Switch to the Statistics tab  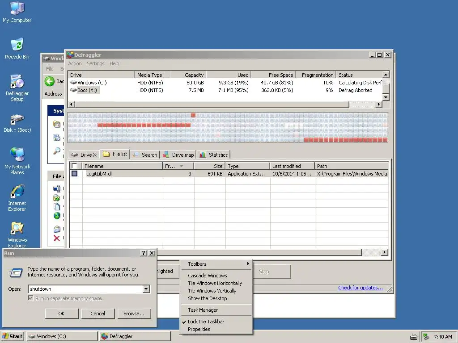213,155
